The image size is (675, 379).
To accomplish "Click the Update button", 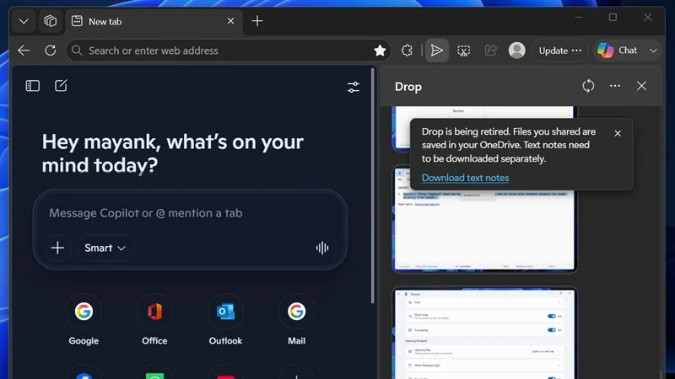I will tap(559, 51).
